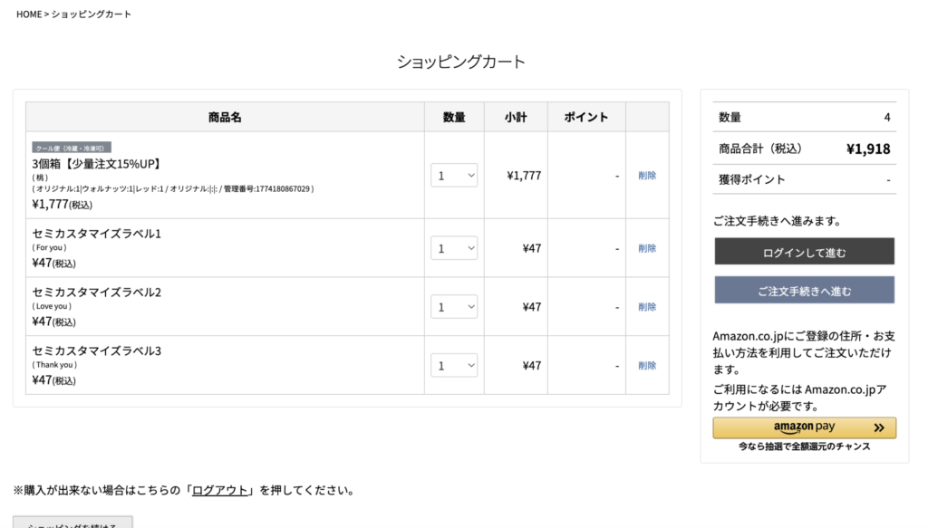Click the 商品名 column header
928x528 pixels.
pyautogui.click(x=225, y=117)
